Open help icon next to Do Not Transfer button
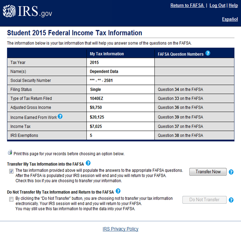 pos(231,200)
